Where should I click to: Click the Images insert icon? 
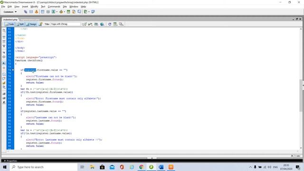[x=54, y=12]
